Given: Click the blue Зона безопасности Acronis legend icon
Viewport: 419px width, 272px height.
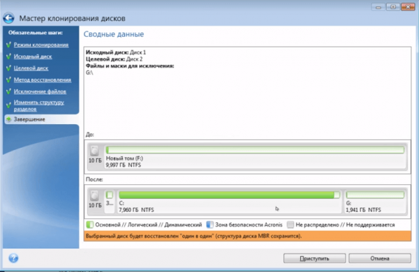Looking at the screenshot, I should [209, 225].
